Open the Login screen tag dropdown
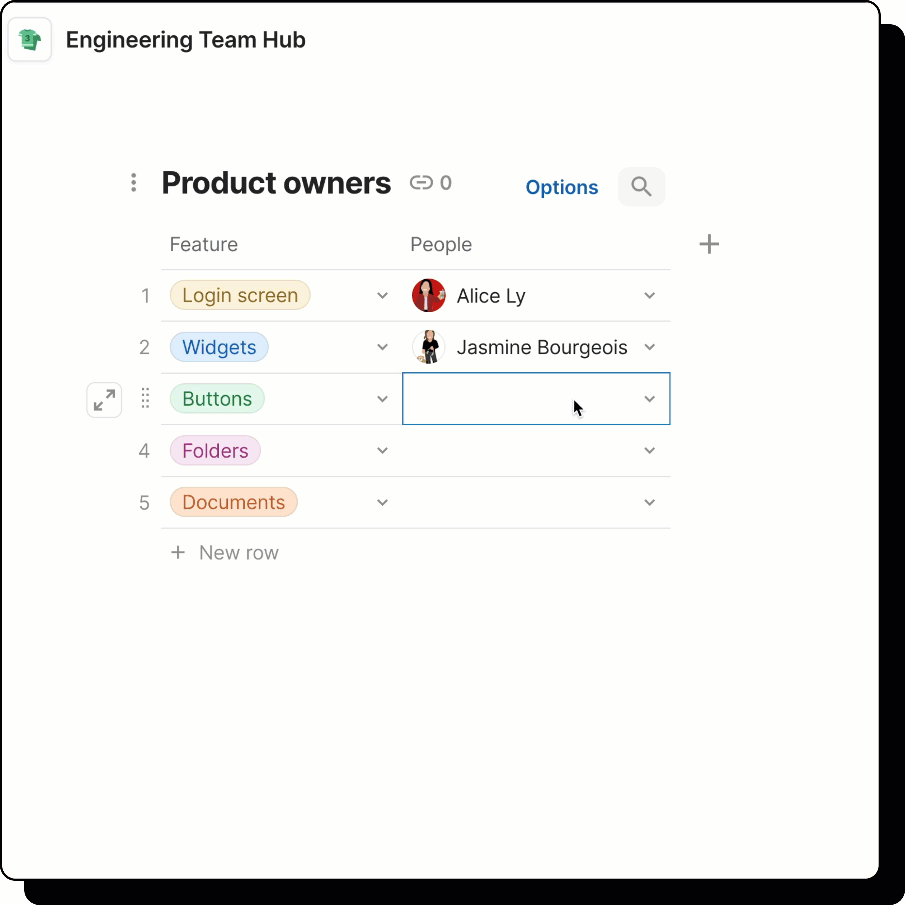905x905 pixels. pos(382,295)
